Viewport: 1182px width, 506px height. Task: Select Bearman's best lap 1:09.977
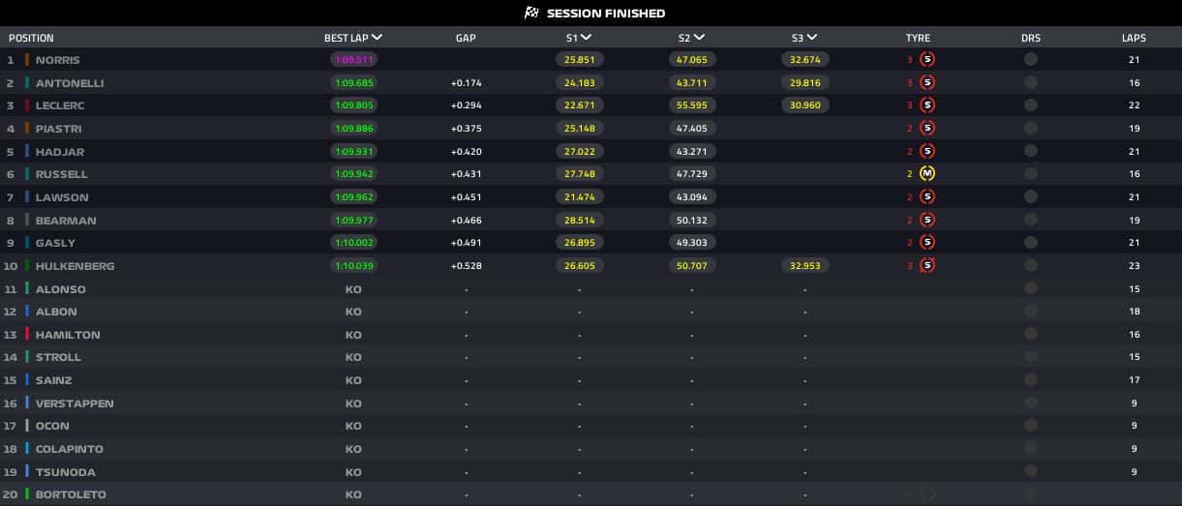pos(353,220)
